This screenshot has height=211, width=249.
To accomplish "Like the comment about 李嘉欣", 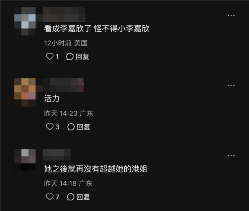I will click(x=50, y=56).
